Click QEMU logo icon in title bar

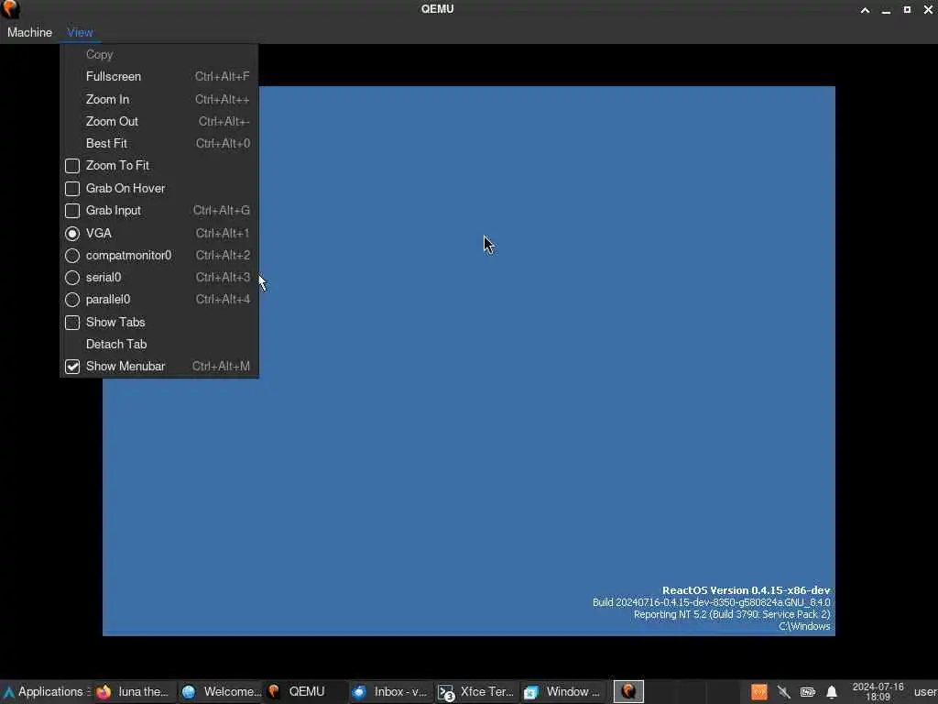tap(11, 9)
